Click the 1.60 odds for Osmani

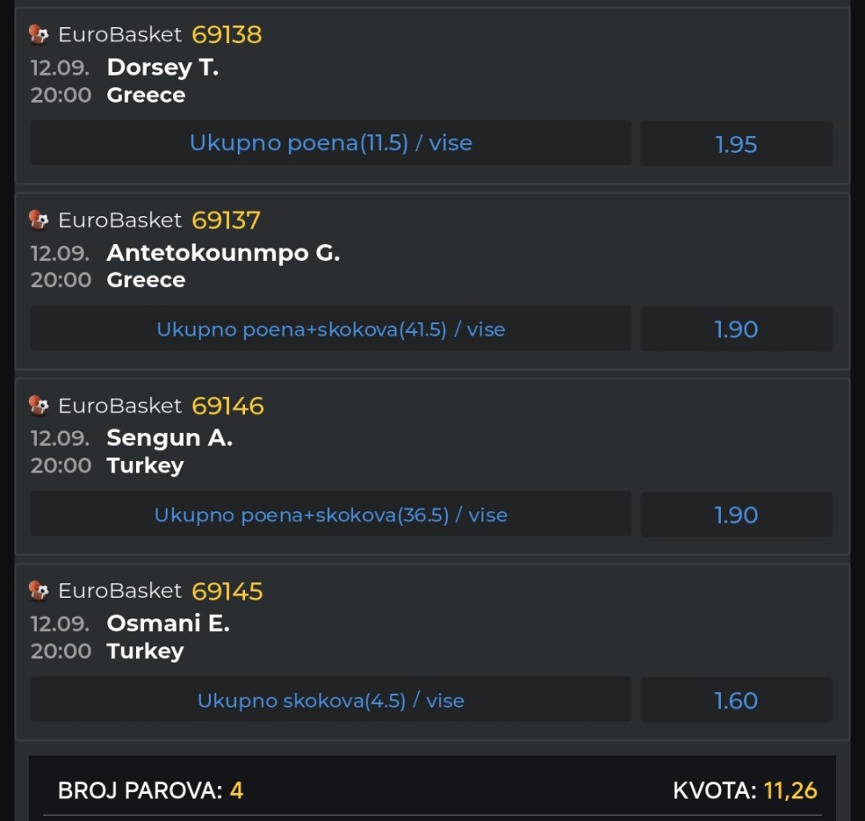736,701
